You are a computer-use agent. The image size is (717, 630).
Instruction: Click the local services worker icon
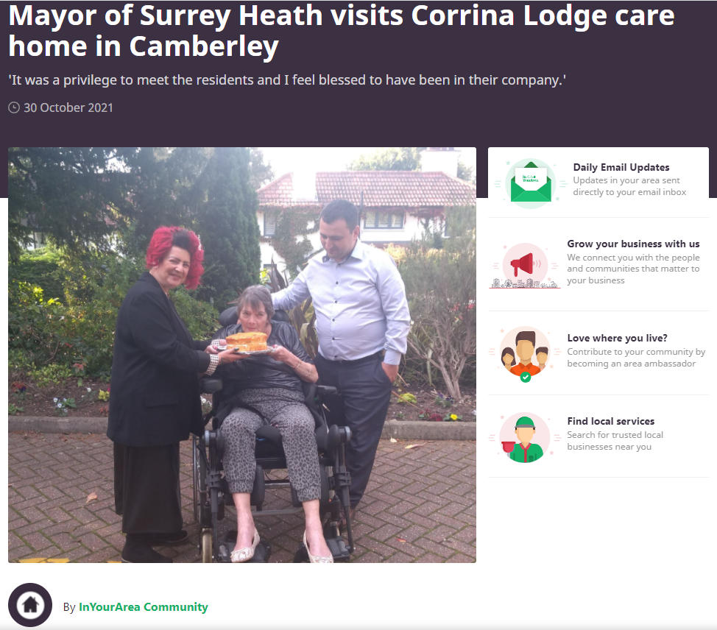coord(525,437)
